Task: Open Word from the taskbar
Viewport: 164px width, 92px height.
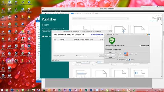Action: [x=91, y=90]
